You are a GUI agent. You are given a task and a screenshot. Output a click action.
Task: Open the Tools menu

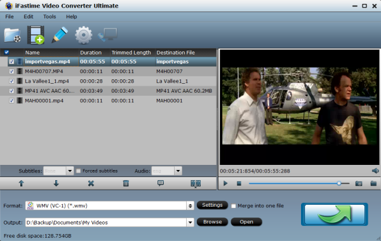pos(50,16)
